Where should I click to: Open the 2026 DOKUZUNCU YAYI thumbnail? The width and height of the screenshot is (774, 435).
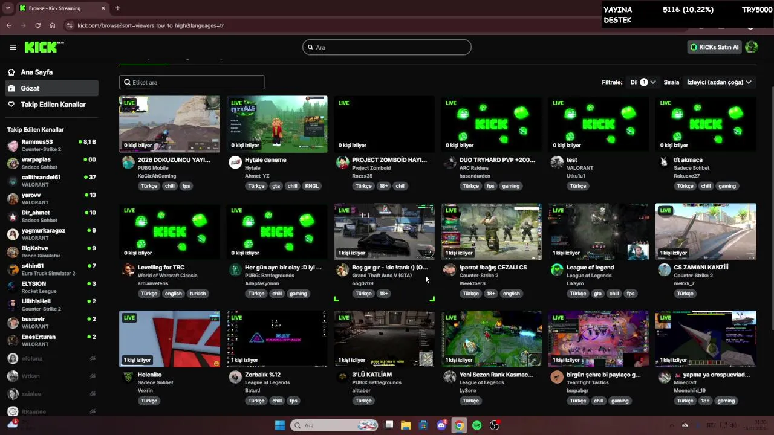[169, 124]
